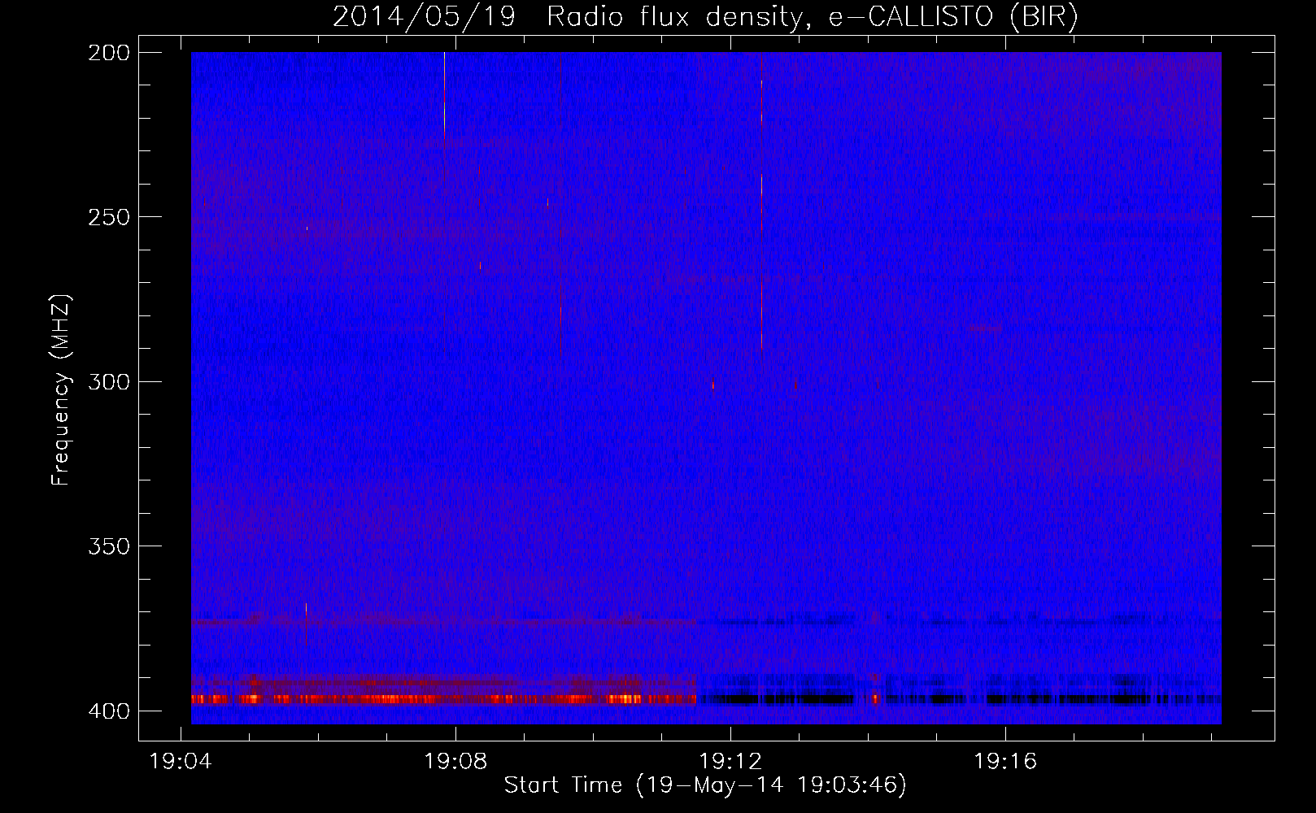
Task: Click the 300 frequency tick label
Action: [109, 382]
